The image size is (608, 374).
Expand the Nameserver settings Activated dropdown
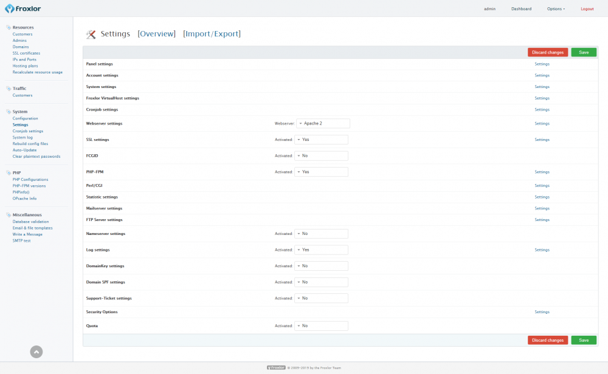(x=321, y=234)
